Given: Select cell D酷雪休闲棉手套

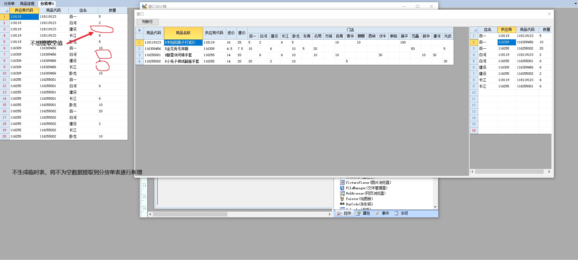Looking at the screenshot, I should pos(183,55).
